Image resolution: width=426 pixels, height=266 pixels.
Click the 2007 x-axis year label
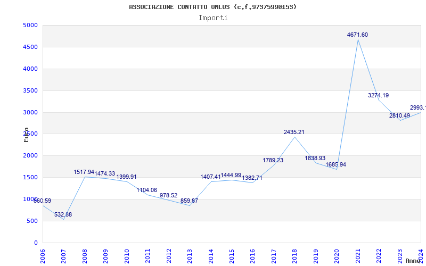click(63, 256)
